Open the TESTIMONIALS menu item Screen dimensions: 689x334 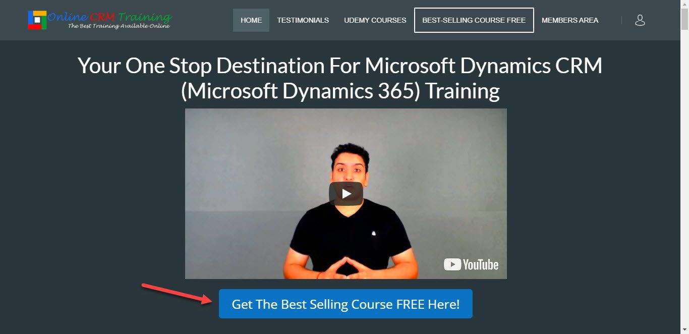pos(303,20)
